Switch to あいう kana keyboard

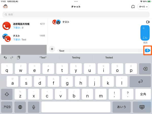click(122, 107)
